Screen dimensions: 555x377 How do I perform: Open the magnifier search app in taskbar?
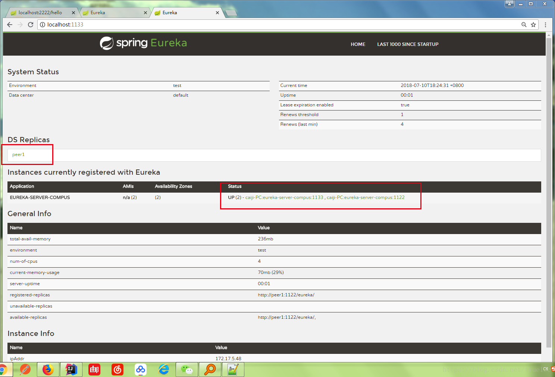pos(210,370)
